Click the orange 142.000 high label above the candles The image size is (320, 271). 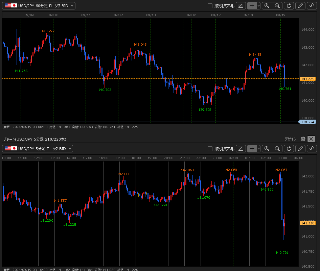coord(124,174)
